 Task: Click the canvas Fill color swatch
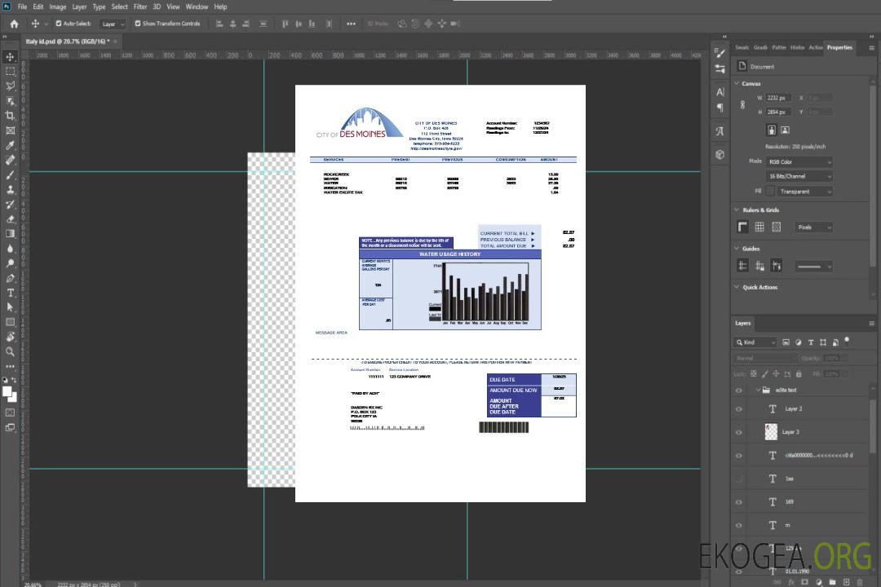coord(769,191)
